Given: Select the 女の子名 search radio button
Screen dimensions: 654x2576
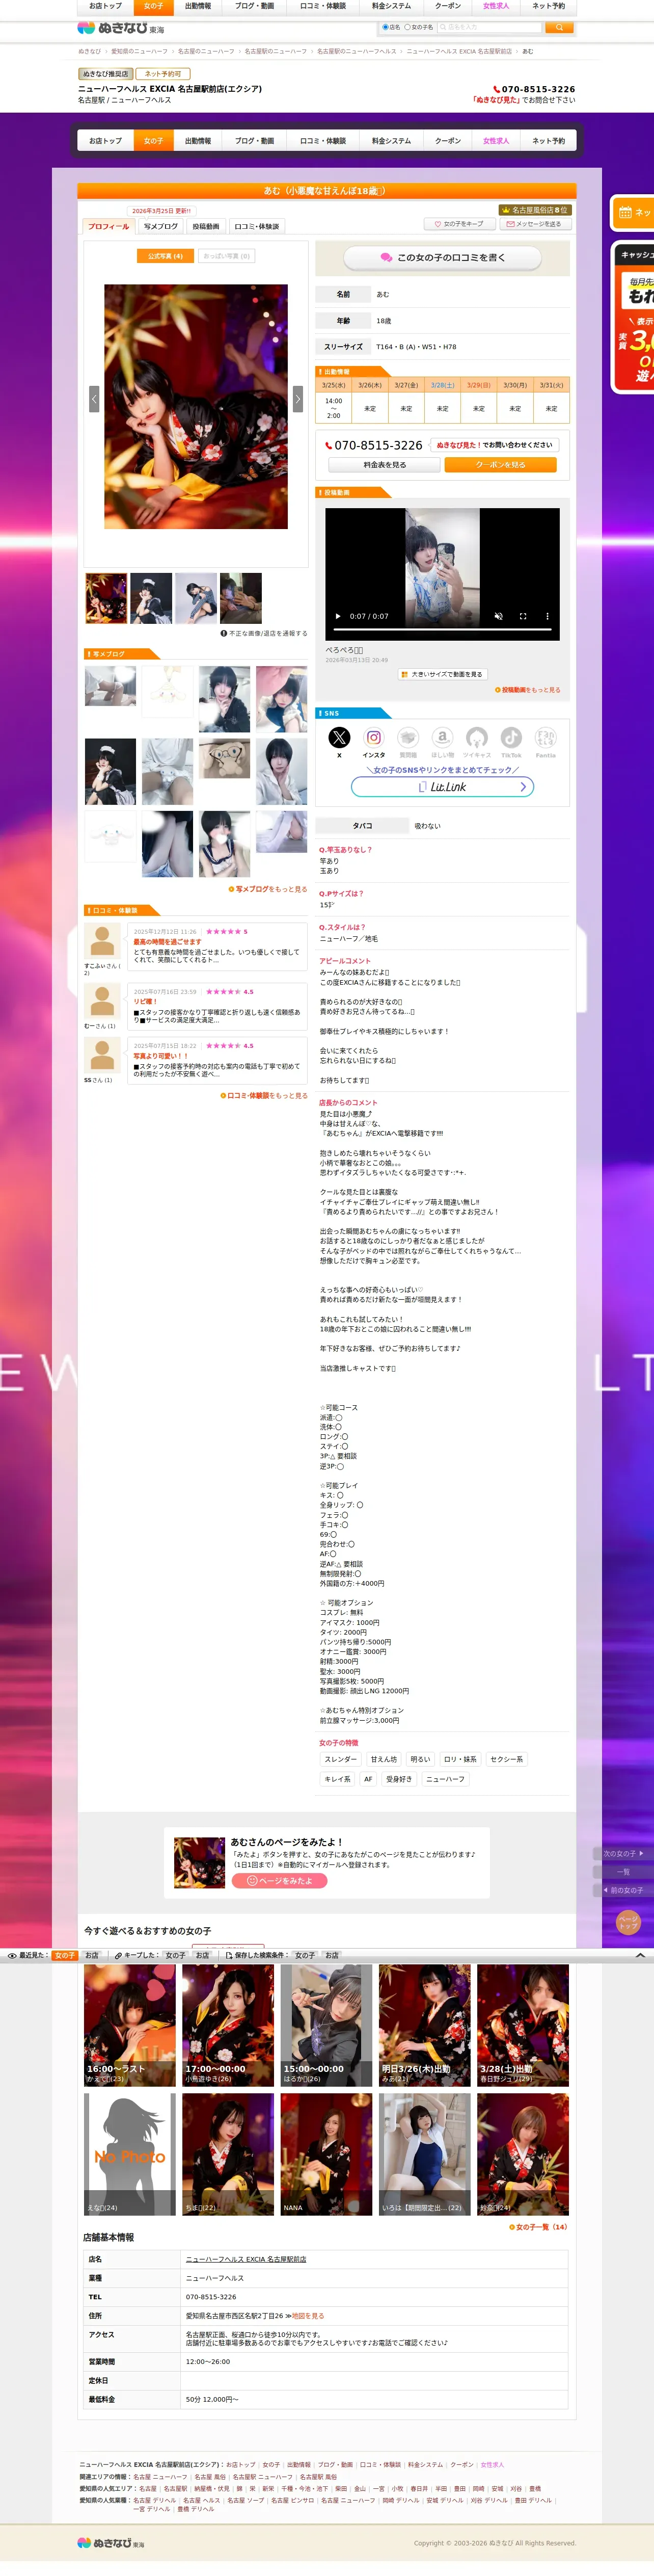Looking at the screenshot, I should 408,27.
